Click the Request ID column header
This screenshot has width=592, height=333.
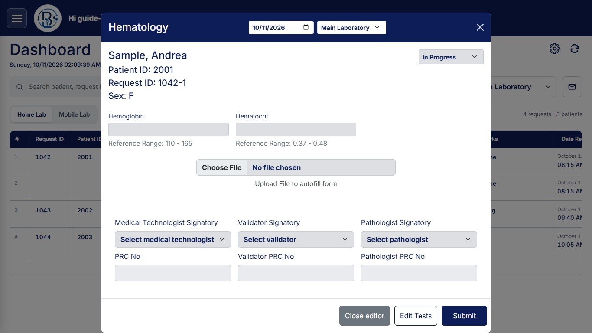pyautogui.click(x=50, y=139)
